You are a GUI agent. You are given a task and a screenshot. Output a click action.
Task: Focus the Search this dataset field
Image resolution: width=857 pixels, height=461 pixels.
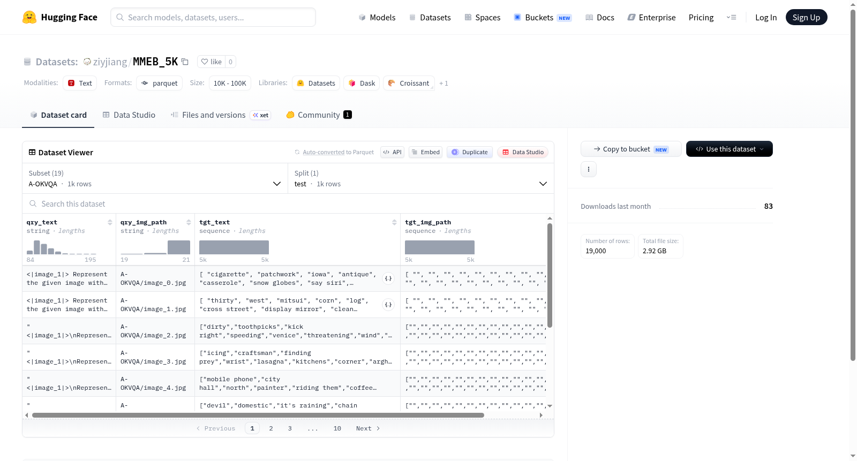(288, 203)
